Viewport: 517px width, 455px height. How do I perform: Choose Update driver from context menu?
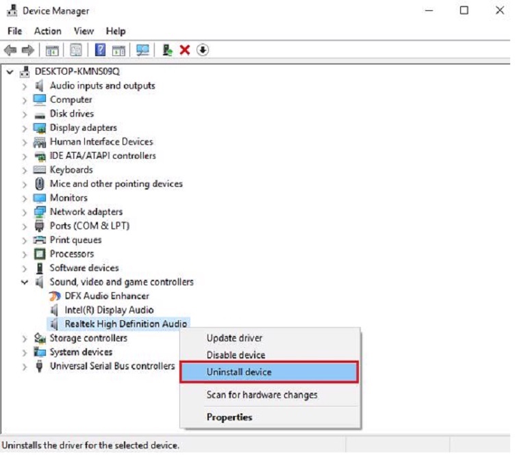pyautogui.click(x=270, y=338)
